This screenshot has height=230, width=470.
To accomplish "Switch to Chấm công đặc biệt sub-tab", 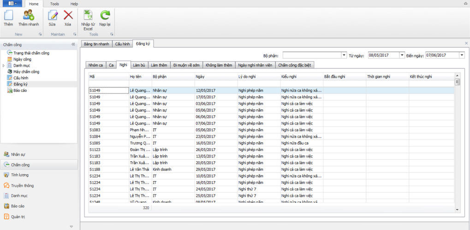I will [x=295, y=65].
